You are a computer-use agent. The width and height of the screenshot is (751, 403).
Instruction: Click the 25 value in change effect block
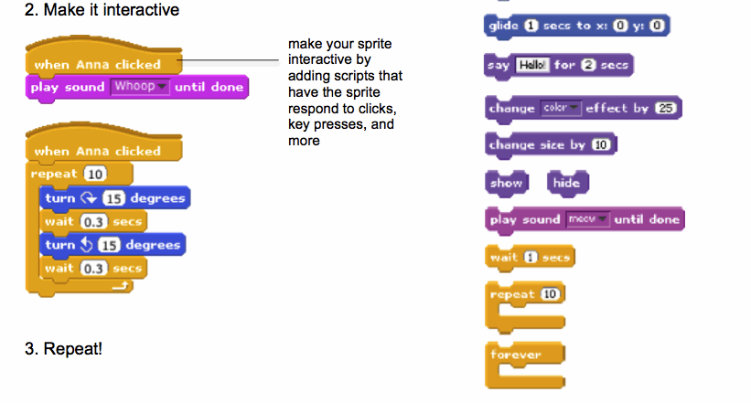[666, 109]
